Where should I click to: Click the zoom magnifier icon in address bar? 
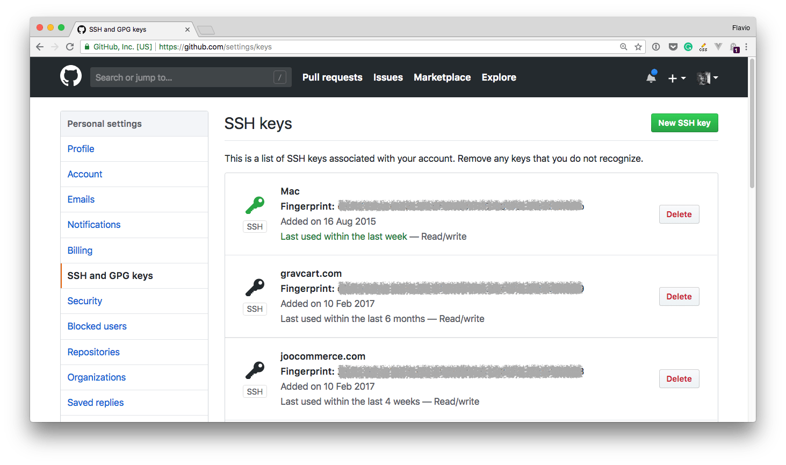[x=624, y=47]
